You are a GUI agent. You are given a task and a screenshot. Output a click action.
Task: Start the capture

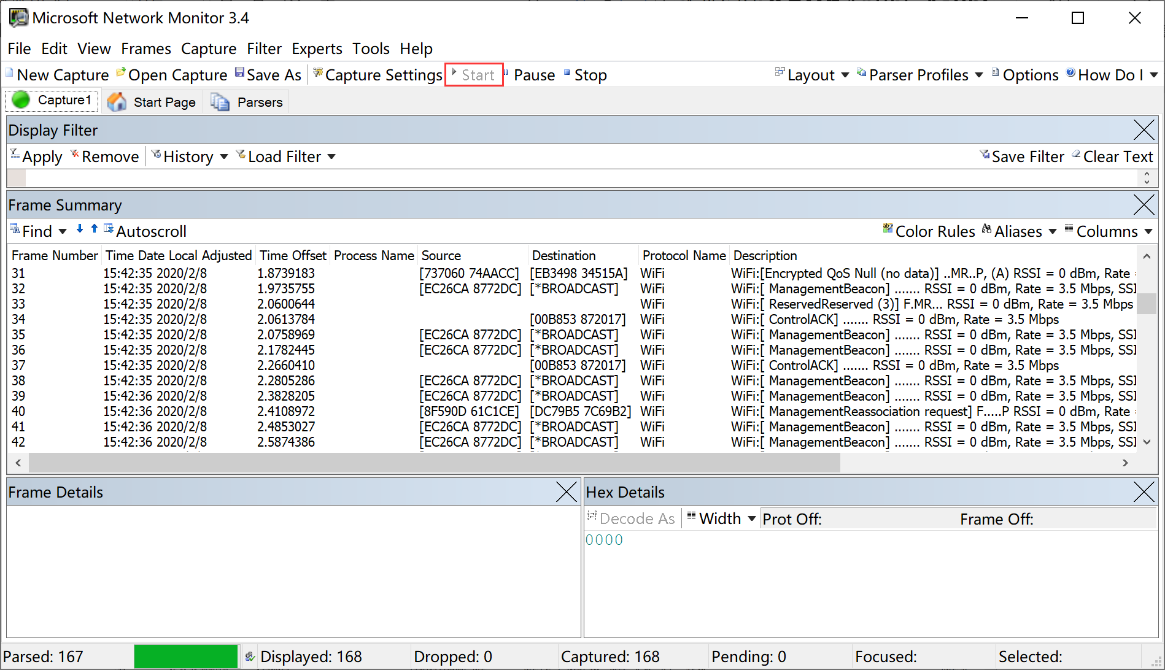[474, 75]
